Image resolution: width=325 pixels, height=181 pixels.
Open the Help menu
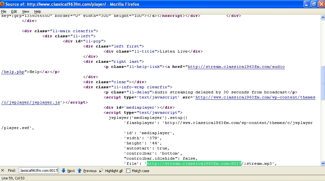[x=38, y=11]
